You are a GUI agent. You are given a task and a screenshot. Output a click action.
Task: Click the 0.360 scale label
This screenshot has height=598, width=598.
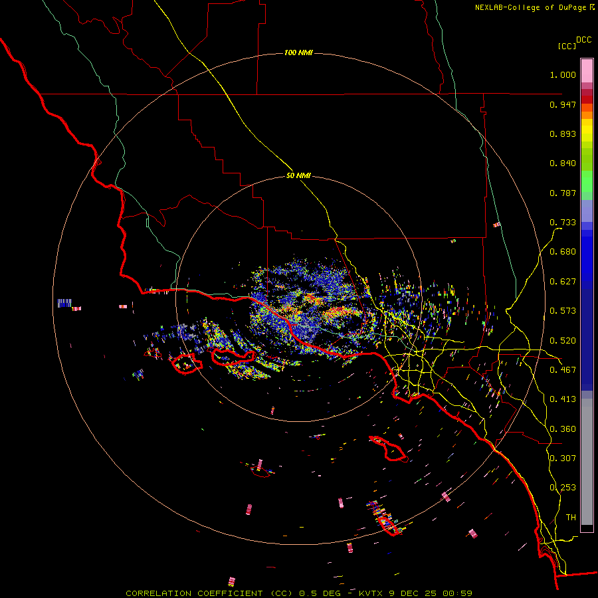pos(563,429)
